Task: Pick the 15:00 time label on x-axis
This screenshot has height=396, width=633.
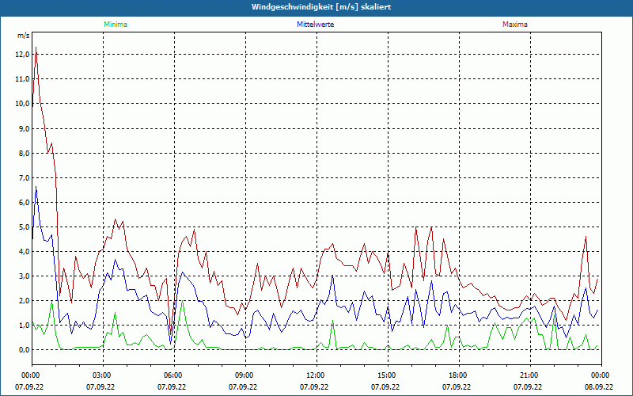Action: (x=386, y=375)
